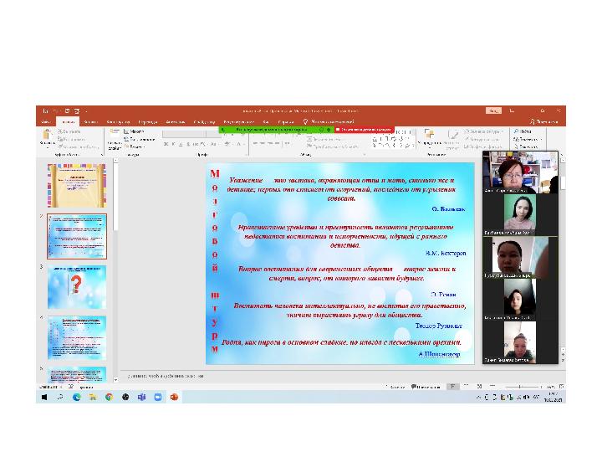
Task: Open Select (Выделить) dropdown in Editing group
Action: tap(527, 146)
